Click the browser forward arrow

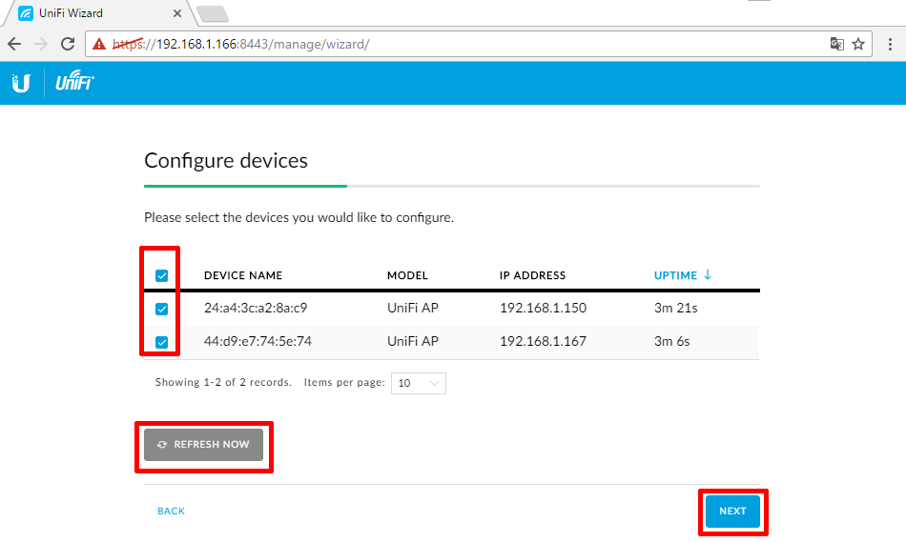[x=40, y=44]
